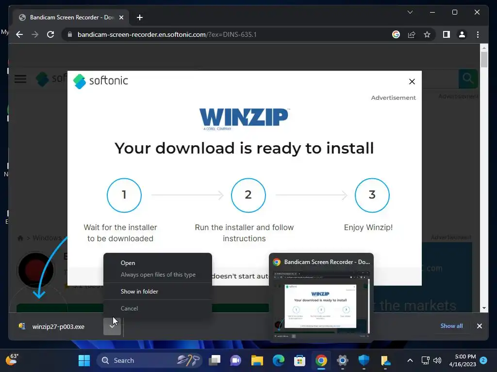This screenshot has height=372, width=497.
Task: Click the Softonic logo in the popup
Action: [x=100, y=81]
